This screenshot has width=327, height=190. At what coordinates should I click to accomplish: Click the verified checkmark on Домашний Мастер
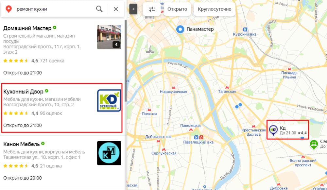coord(54,27)
